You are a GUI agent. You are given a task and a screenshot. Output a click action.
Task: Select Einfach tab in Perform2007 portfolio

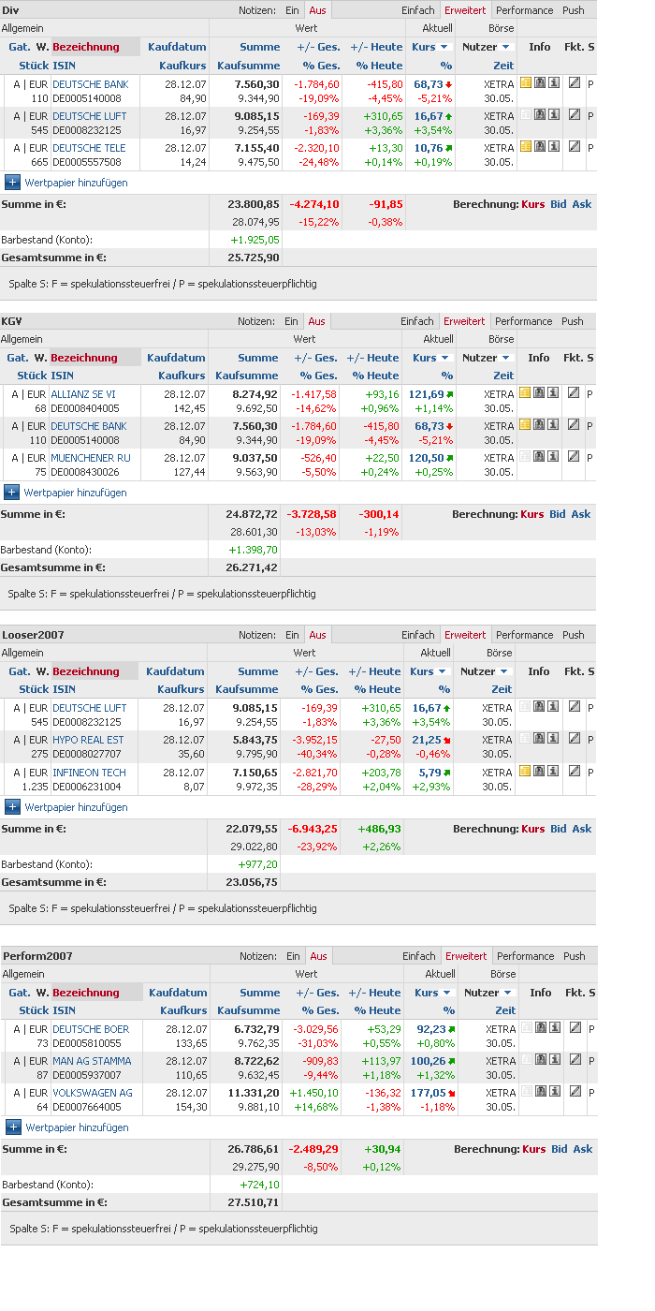coord(418,956)
